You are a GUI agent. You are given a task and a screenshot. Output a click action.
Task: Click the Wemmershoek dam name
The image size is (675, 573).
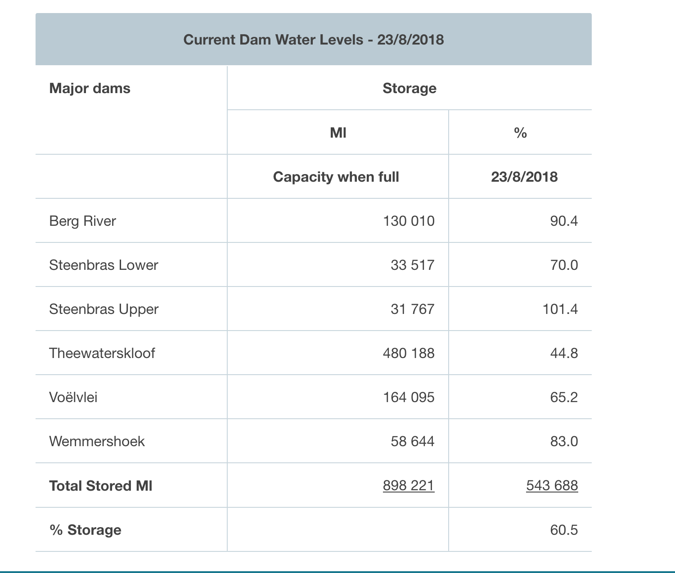(x=97, y=441)
